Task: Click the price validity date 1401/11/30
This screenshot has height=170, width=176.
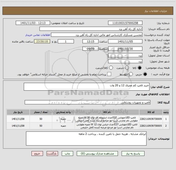Action: coord(125,49)
